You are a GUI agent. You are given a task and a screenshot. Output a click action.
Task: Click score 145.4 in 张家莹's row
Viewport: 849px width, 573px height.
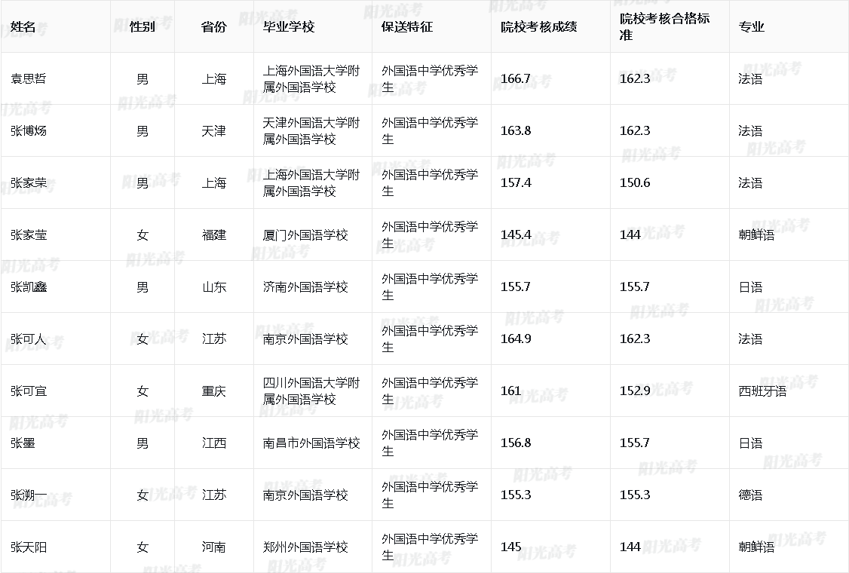(516, 234)
